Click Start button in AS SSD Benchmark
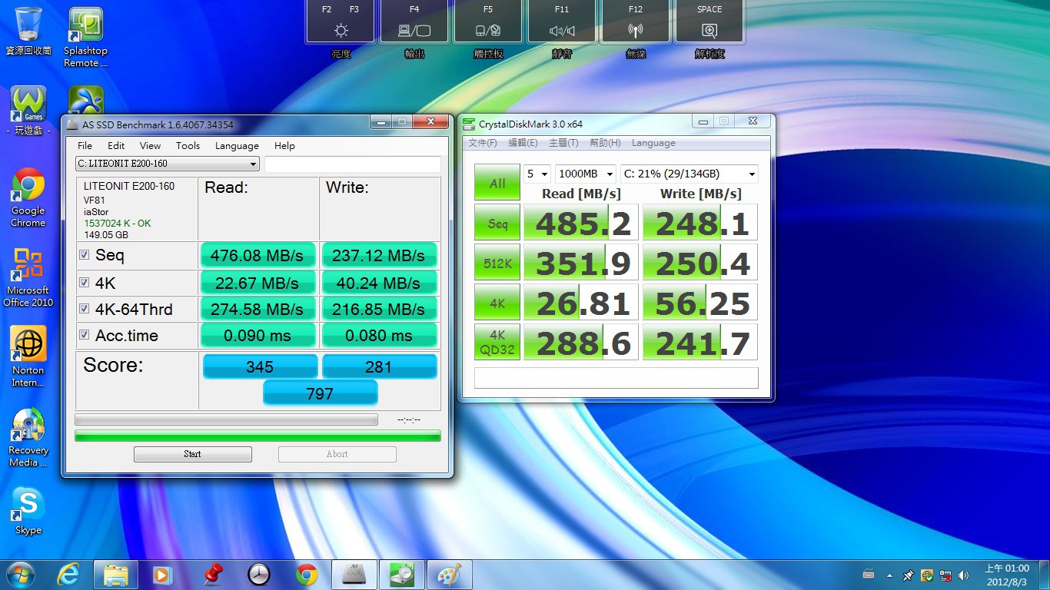This screenshot has height=590, width=1050. point(193,454)
